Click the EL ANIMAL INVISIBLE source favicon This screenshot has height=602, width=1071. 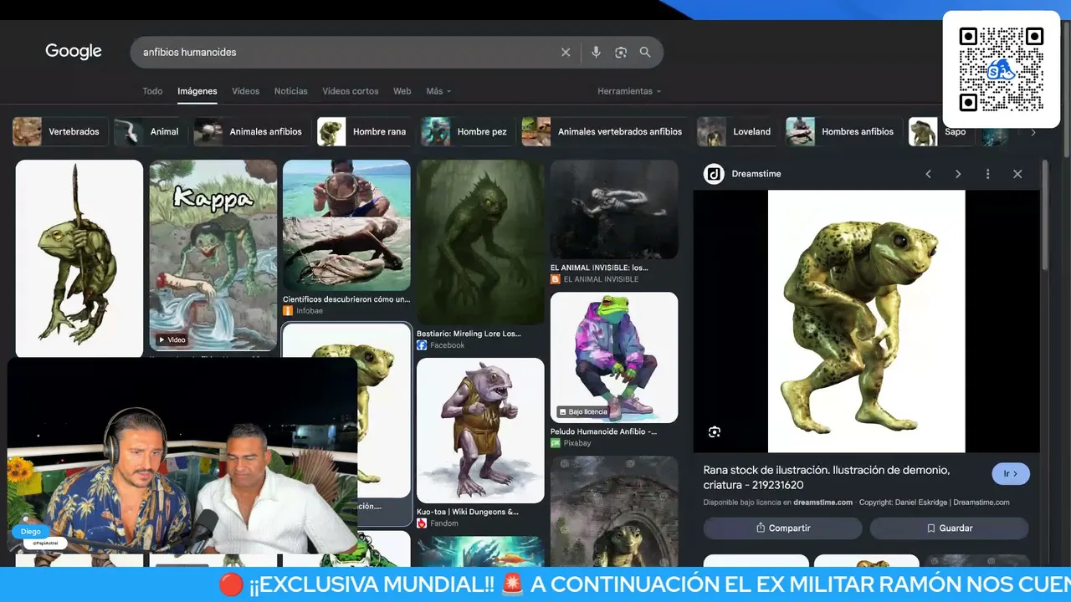pos(556,279)
